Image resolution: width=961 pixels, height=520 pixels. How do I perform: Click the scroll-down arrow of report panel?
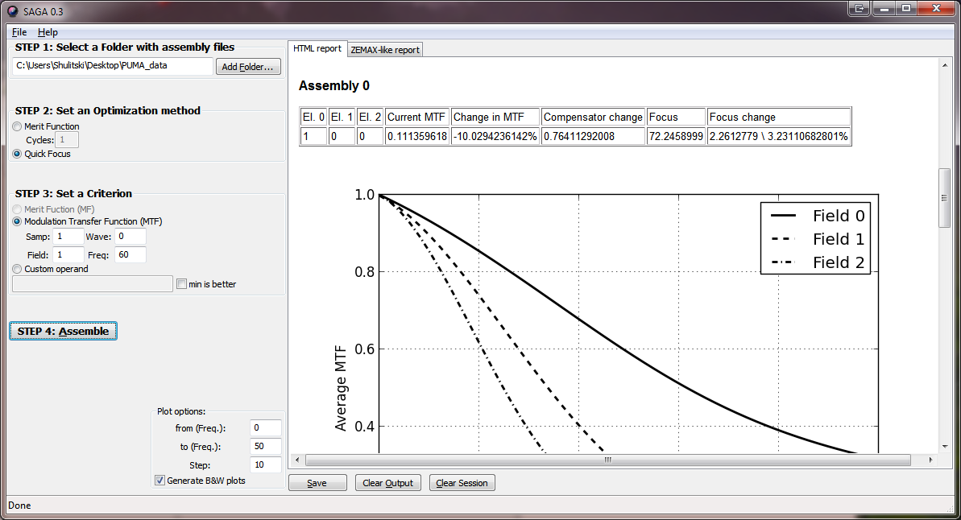pyautogui.click(x=944, y=447)
